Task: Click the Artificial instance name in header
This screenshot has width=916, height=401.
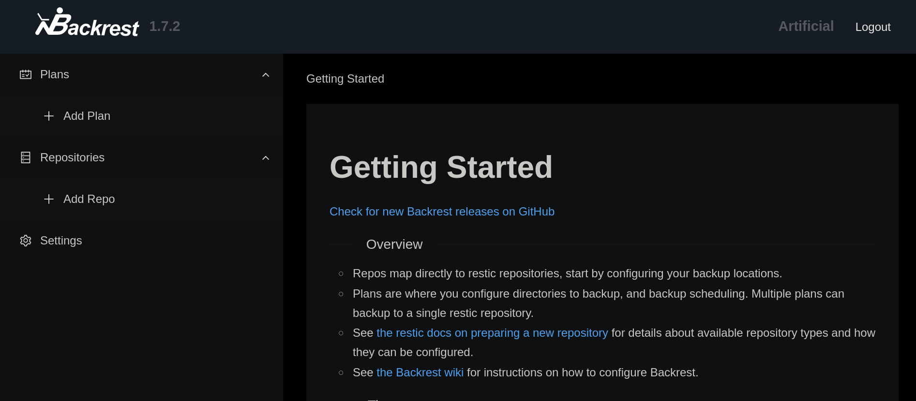Action: 806,26
